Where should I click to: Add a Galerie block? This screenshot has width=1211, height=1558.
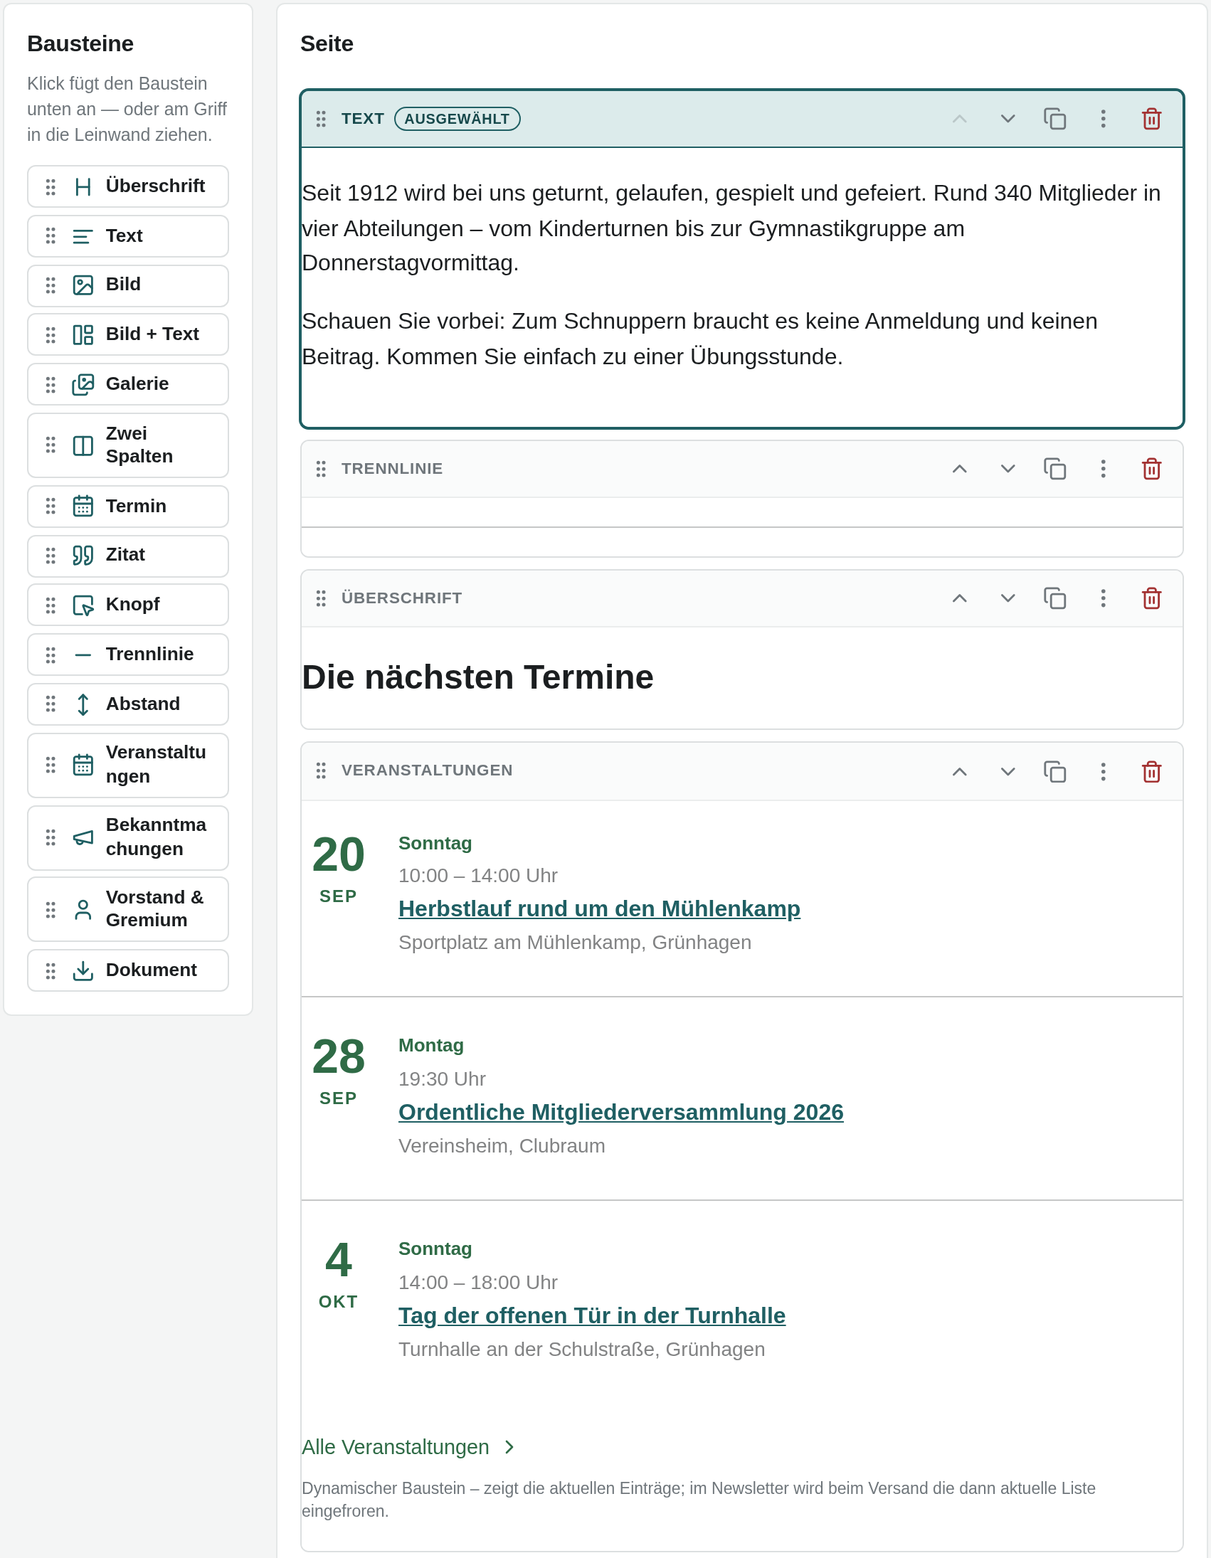click(128, 384)
